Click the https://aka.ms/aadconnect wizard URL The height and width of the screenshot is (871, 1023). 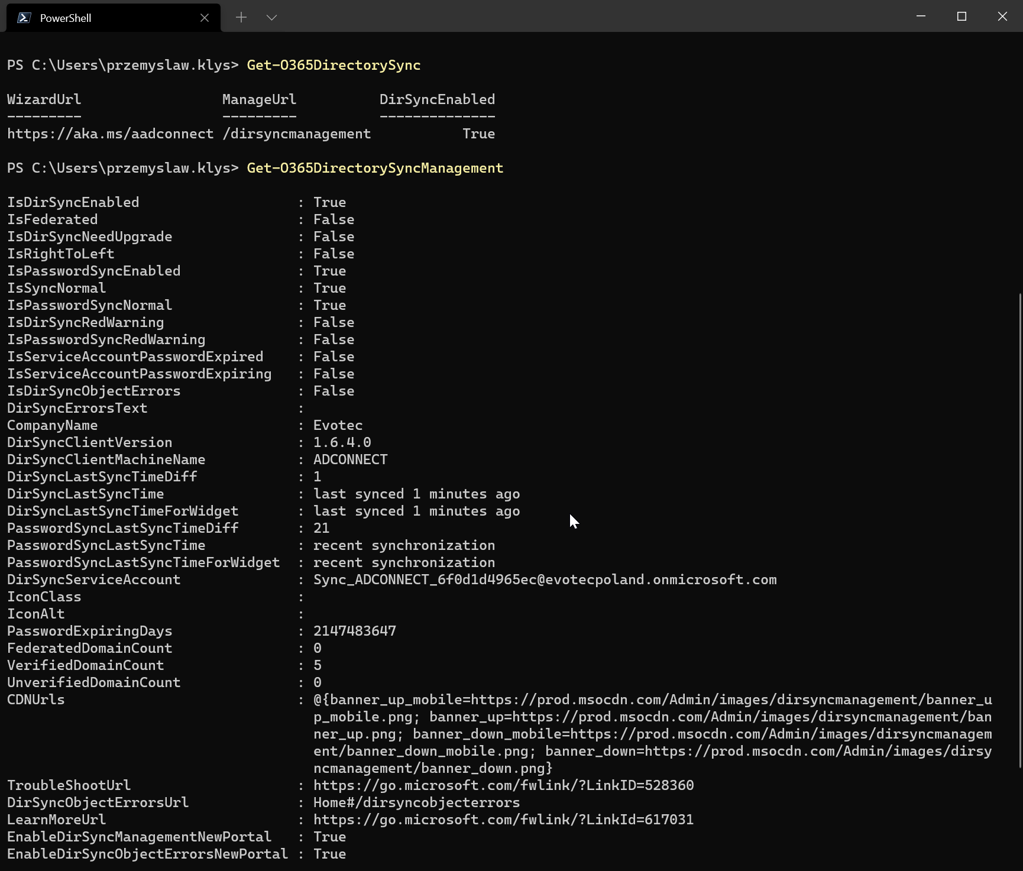coord(110,134)
